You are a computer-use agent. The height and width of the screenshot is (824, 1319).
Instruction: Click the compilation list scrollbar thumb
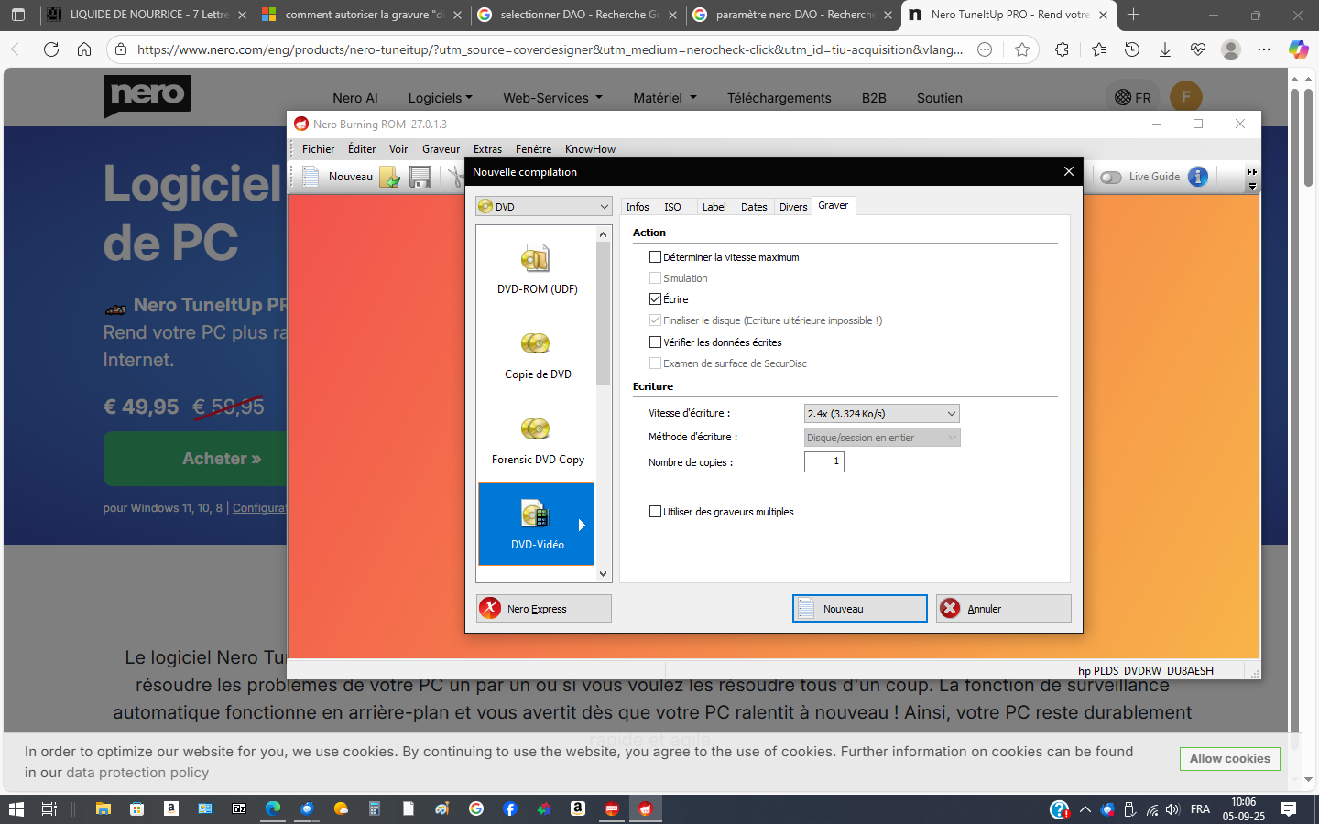tap(603, 314)
